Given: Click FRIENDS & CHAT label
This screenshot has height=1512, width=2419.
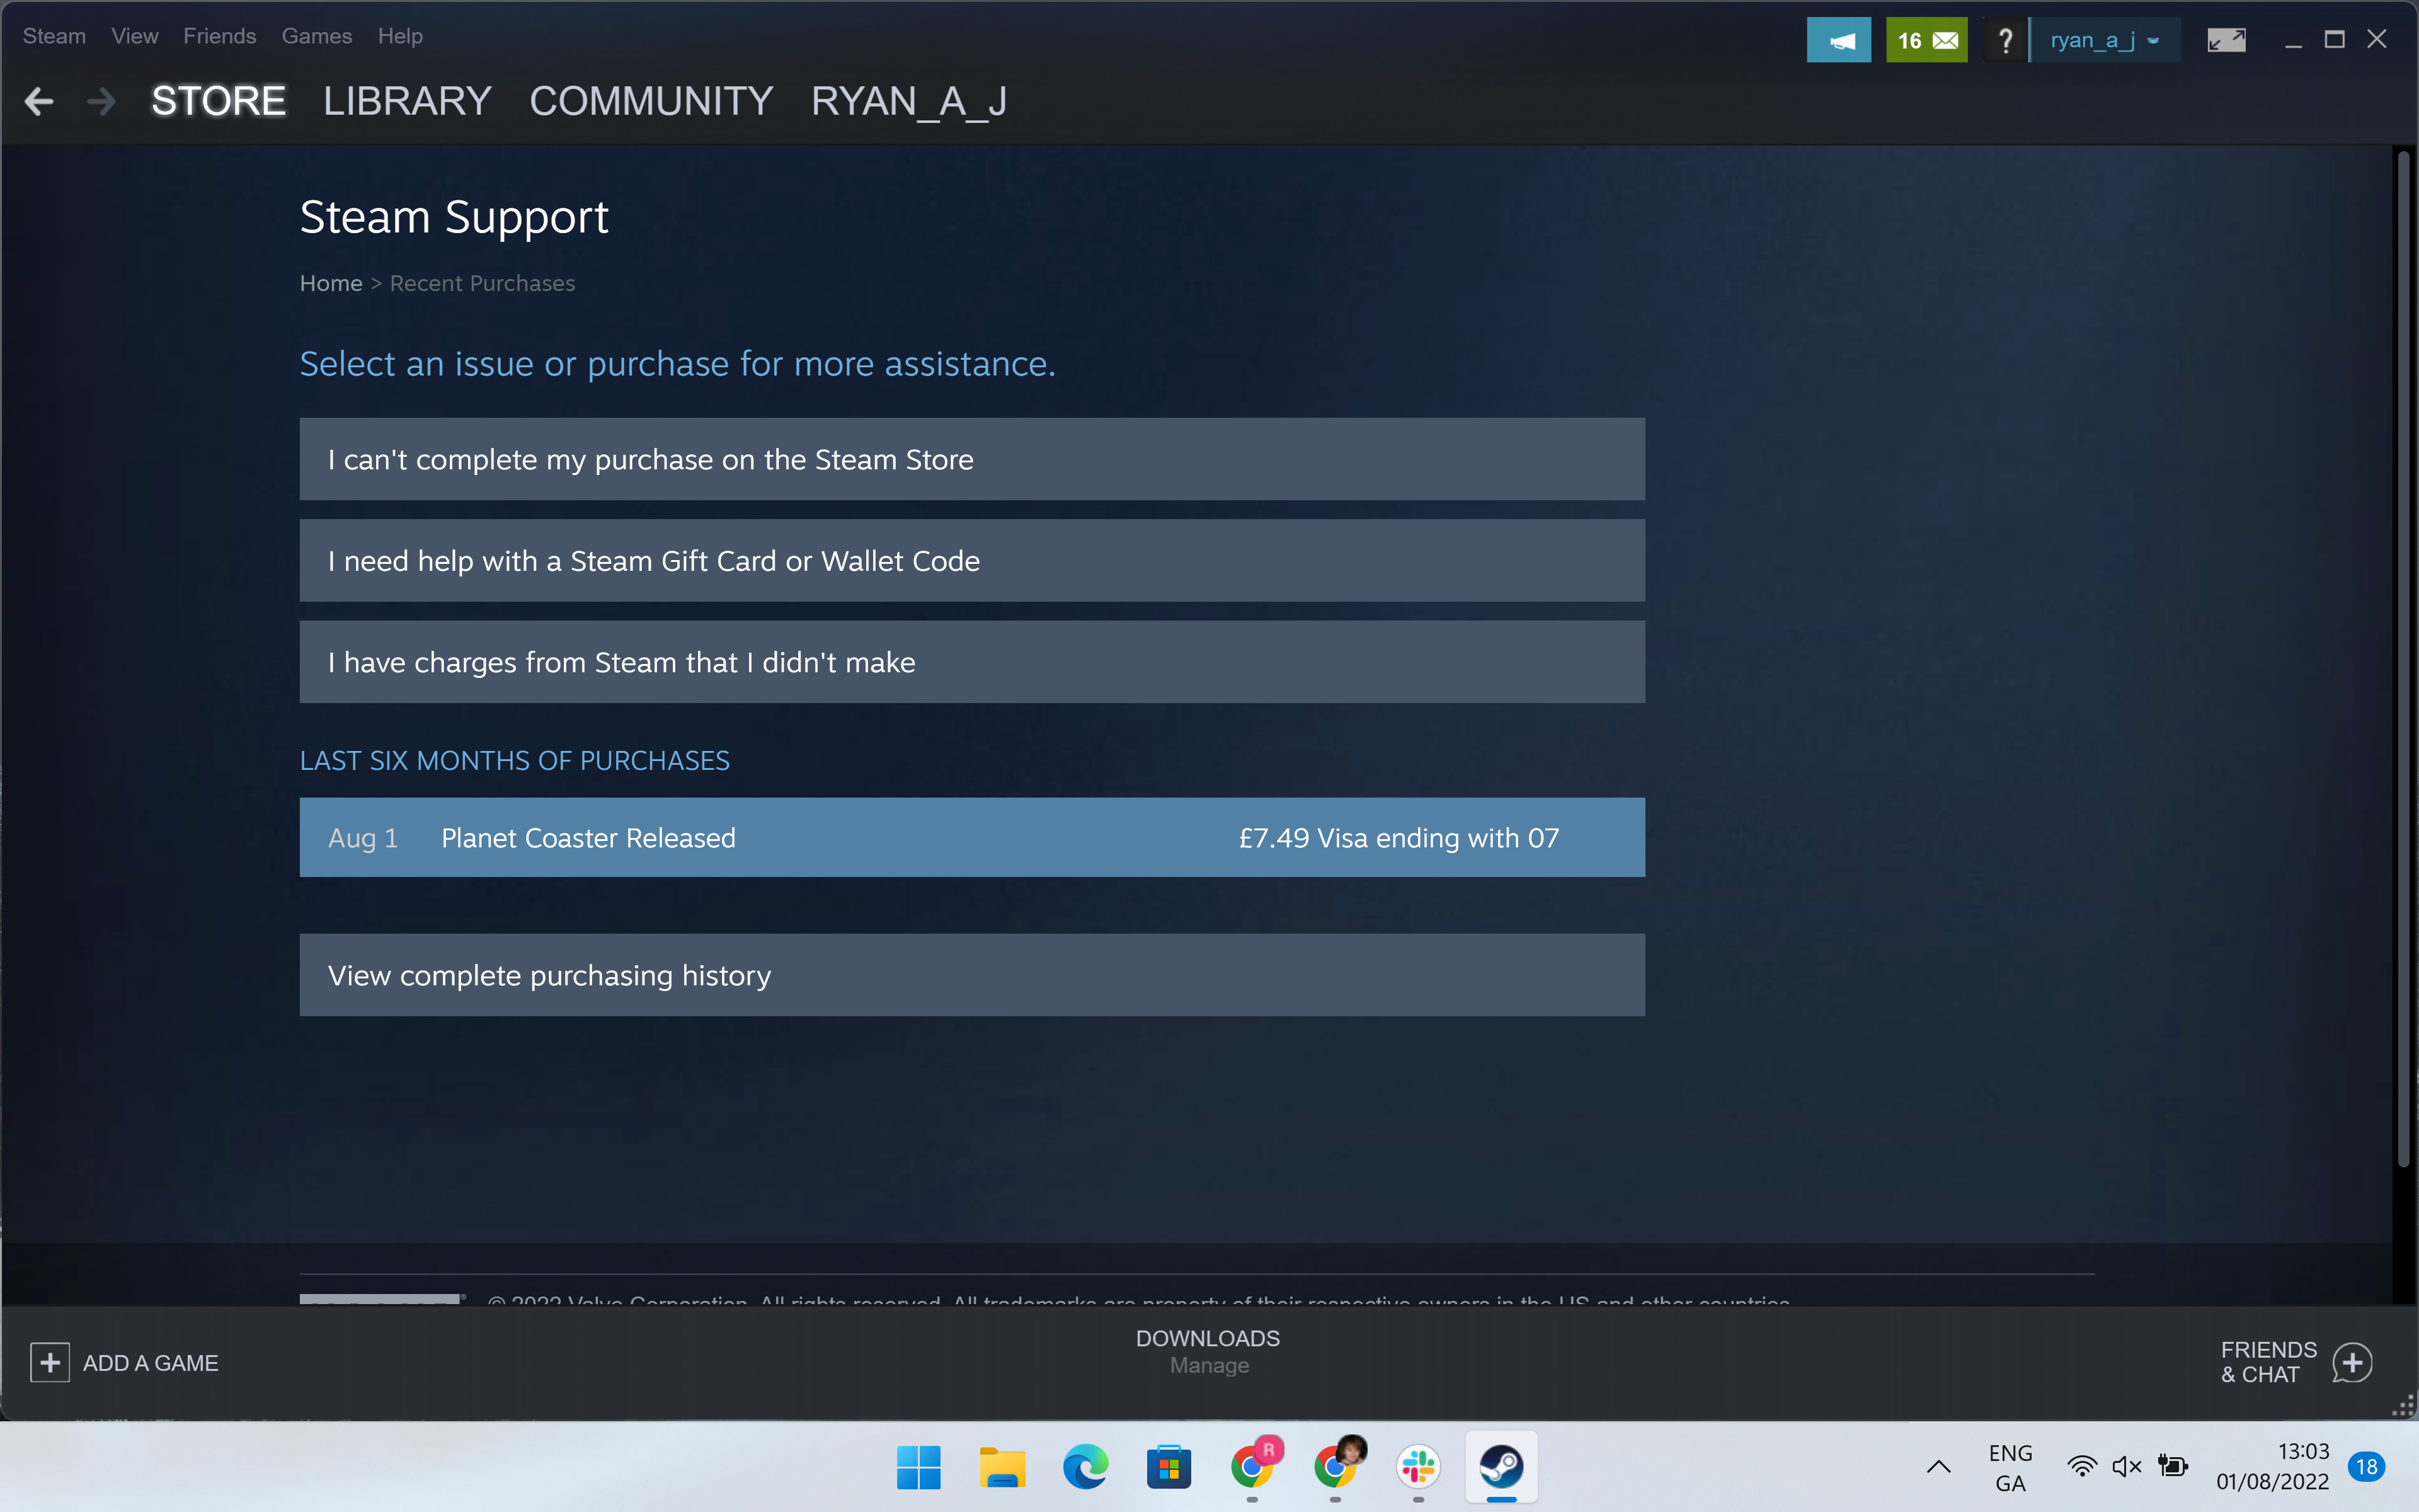Looking at the screenshot, I should (x=2268, y=1362).
